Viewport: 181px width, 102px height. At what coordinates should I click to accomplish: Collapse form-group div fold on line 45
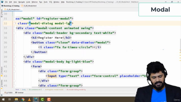[x=14, y=86]
